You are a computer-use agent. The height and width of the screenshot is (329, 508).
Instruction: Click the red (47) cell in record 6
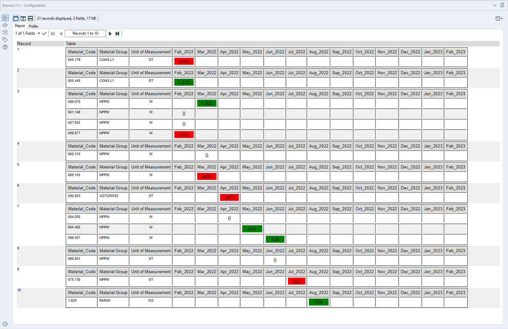click(x=230, y=197)
